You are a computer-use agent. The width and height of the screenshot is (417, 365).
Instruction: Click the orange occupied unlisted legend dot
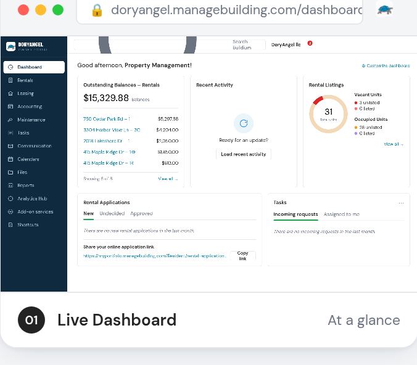pyautogui.click(x=356, y=128)
